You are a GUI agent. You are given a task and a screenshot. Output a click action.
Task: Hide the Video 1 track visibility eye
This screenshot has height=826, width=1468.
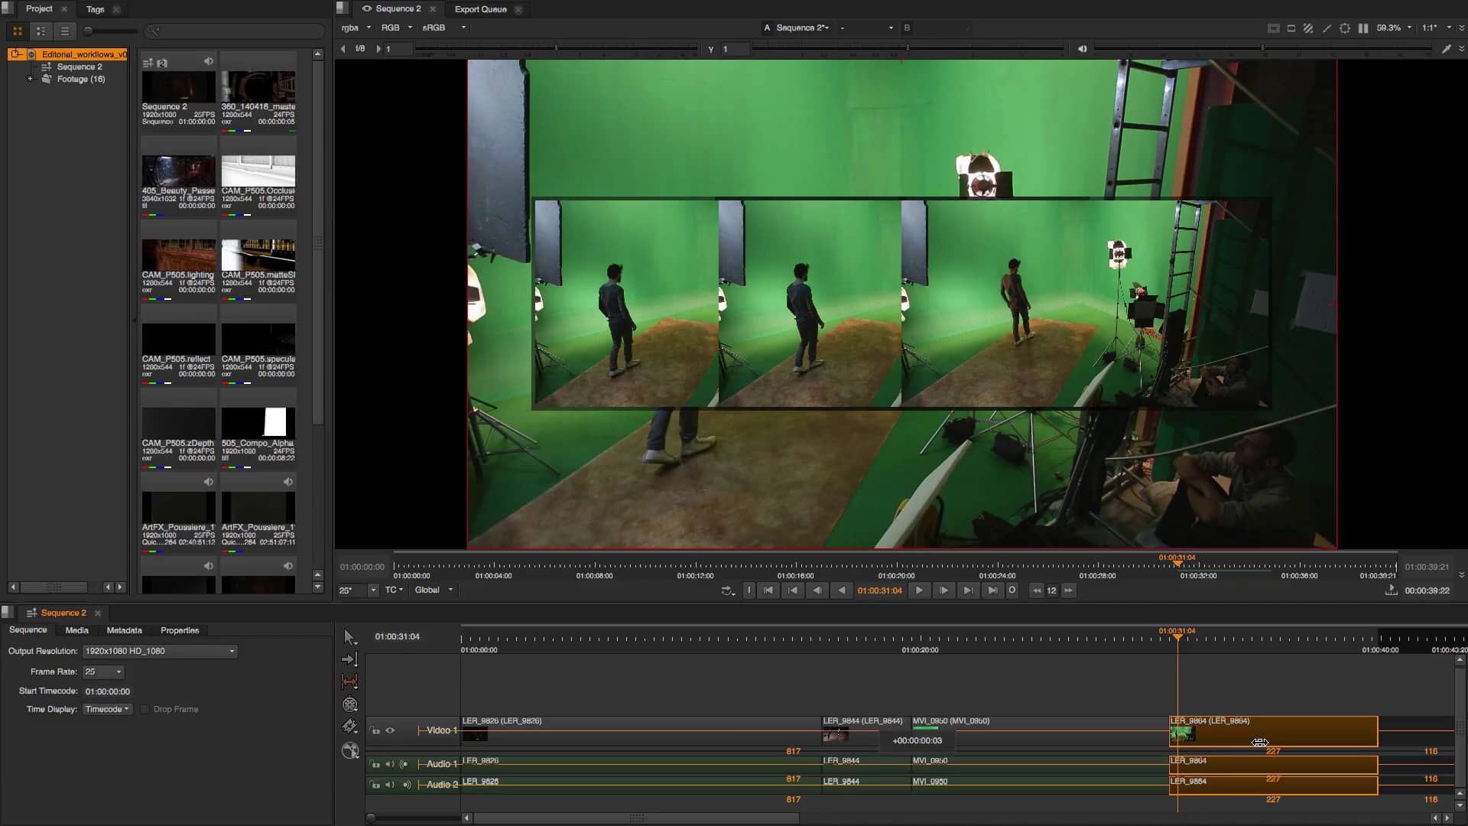pos(390,730)
